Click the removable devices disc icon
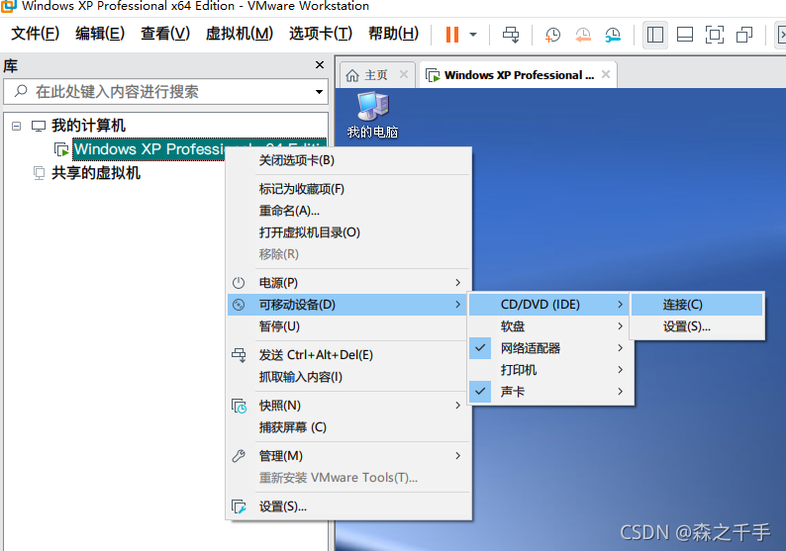The image size is (786, 551). tap(239, 305)
